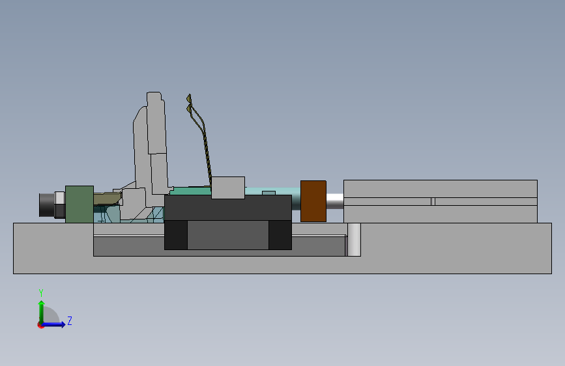The image size is (565, 366).
Task: Select the large gray block on the right
Action: (x=441, y=201)
